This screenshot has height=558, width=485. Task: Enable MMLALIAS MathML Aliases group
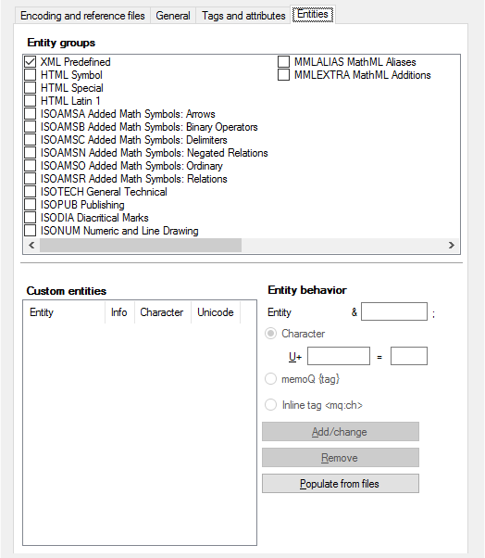pyautogui.click(x=283, y=62)
